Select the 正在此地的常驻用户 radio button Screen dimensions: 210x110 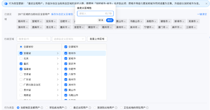pyautogui.click(x=121, y=108)
